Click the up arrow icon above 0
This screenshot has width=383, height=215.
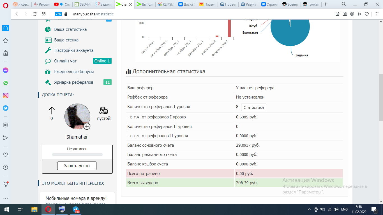pos(52,110)
